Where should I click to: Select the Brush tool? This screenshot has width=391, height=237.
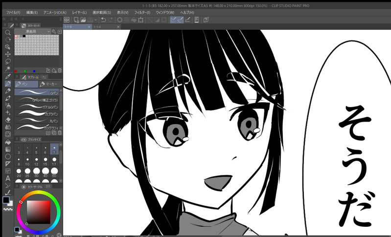pos(8,98)
